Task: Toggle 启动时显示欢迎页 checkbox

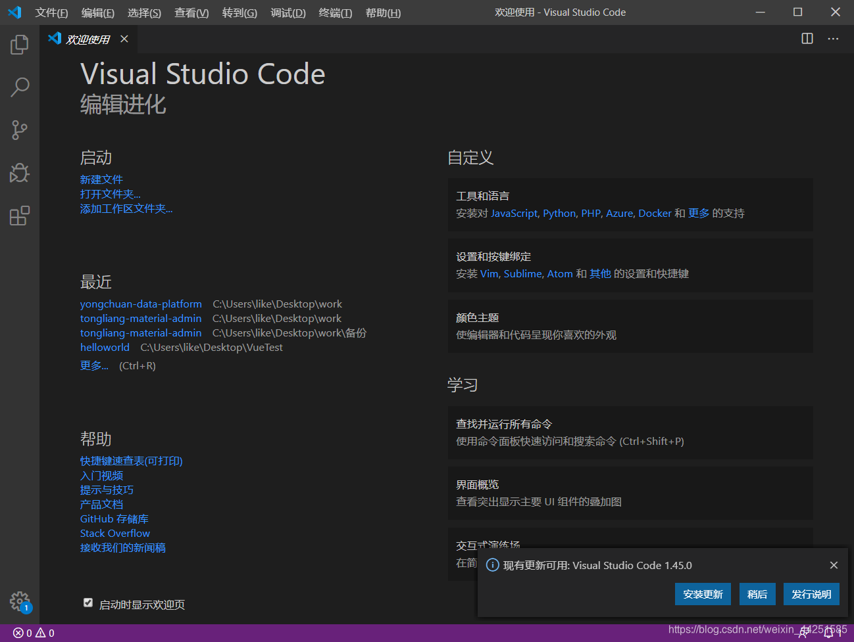Action: pyautogui.click(x=88, y=603)
